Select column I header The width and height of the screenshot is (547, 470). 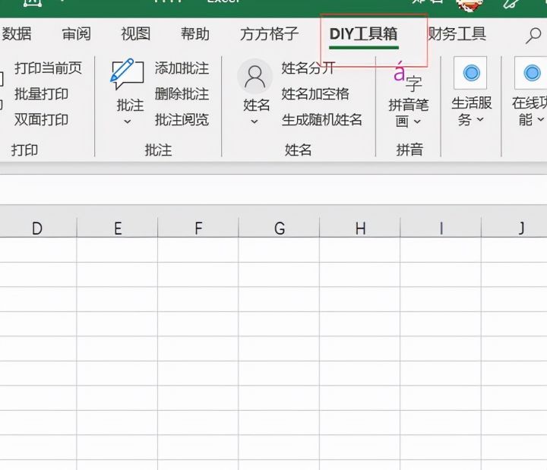click(x=441, y=229)
